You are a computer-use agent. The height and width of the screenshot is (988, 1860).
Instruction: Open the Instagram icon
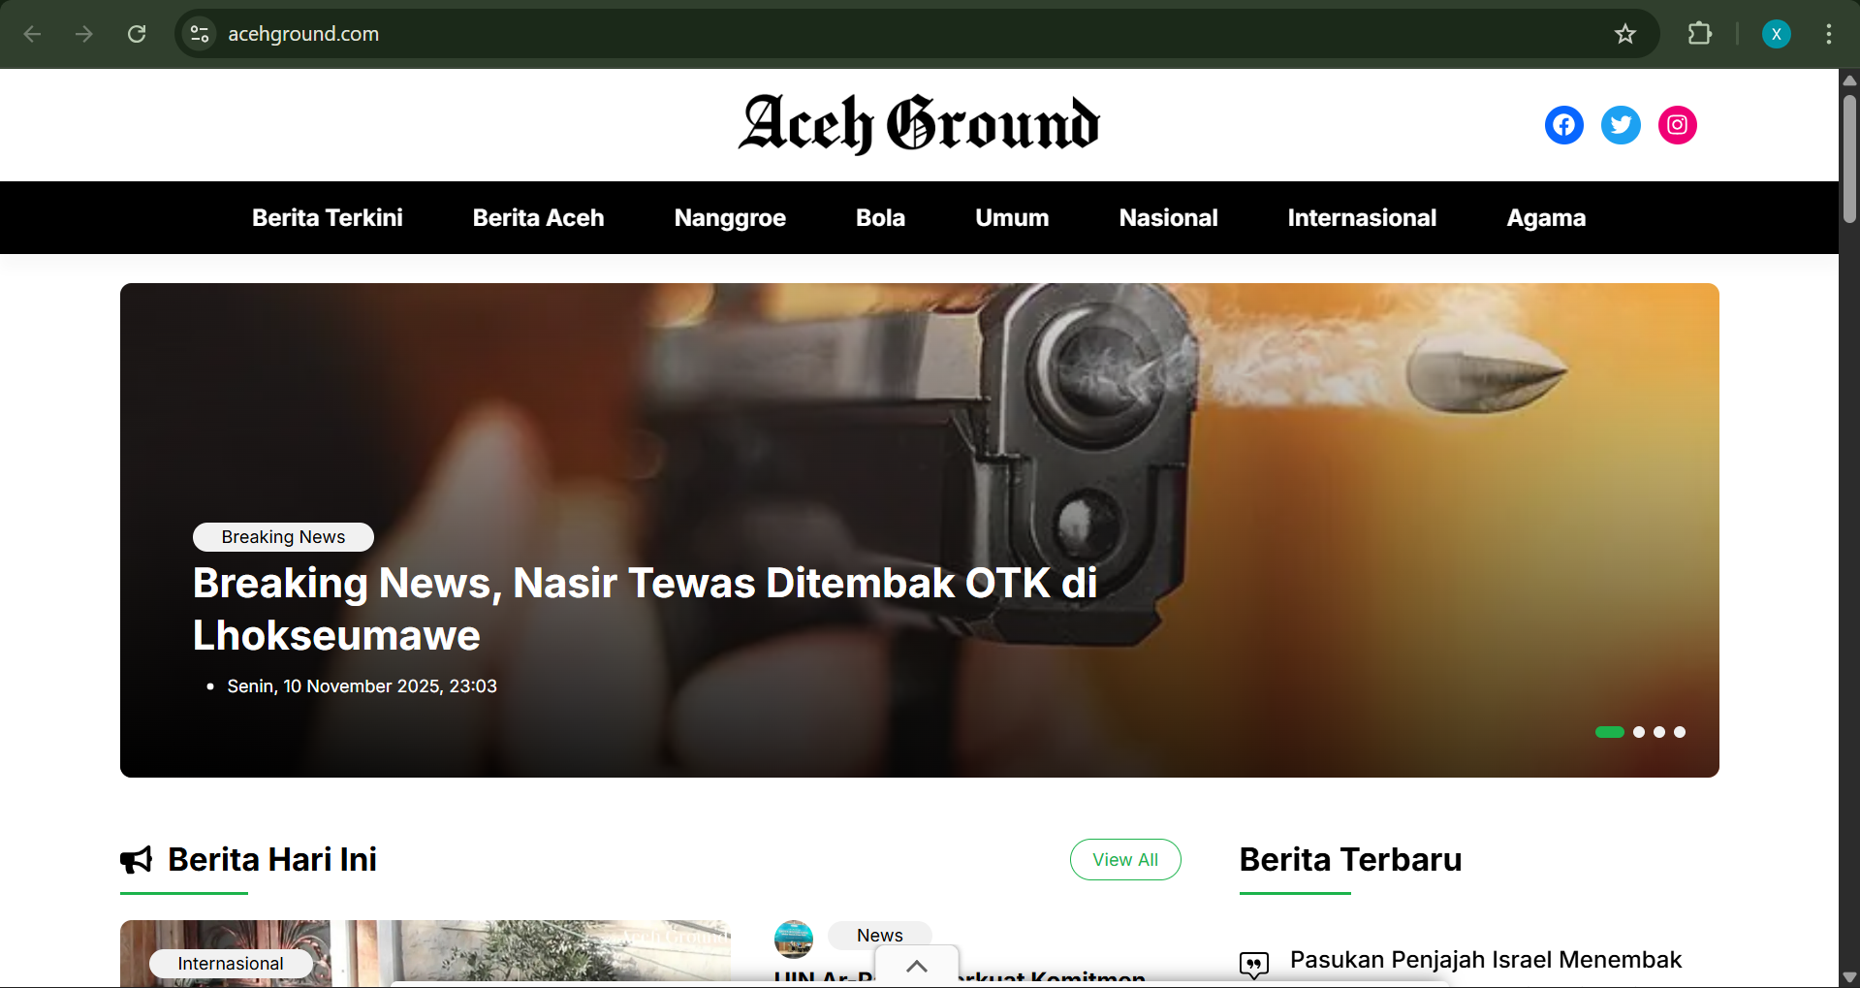pyautogui.click(x=1676, y=124)
